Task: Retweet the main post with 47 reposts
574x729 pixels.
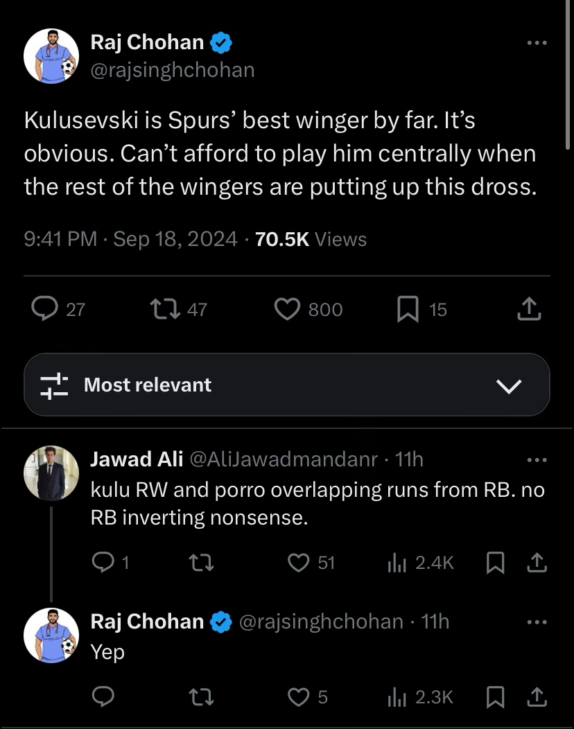Action: (165, 309)
